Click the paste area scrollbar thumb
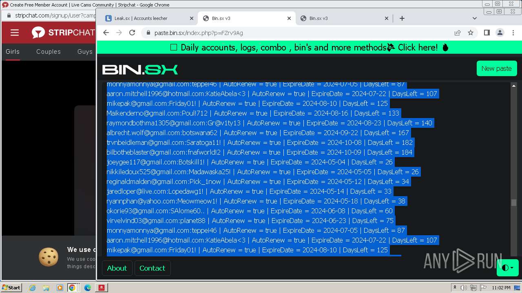The width and height of the screenshot is (522, 293). coord(513,203)
